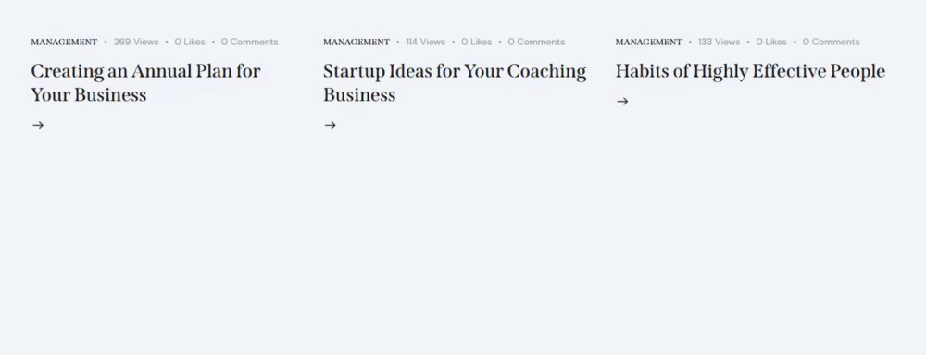This screenshot has width=926, height=355.
Task: Select MANAGEMENT category above Startup Ideas article
Action: coord(357,42)
